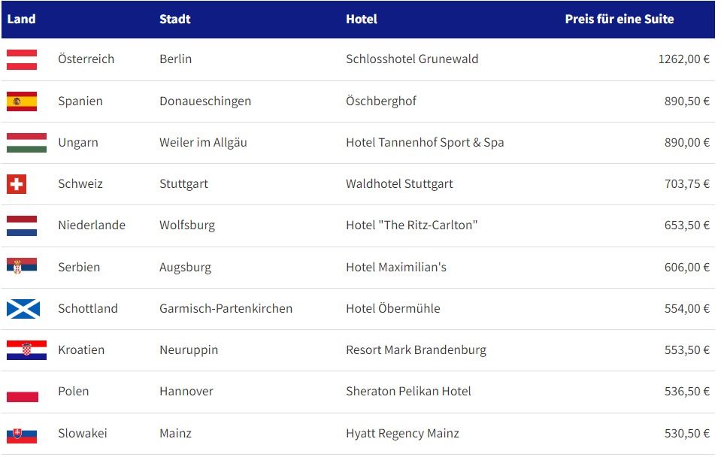Click the Serbia flag icon
Image resolution: width=724 pixels, height=457 pixels.
[x=22, y=267]
